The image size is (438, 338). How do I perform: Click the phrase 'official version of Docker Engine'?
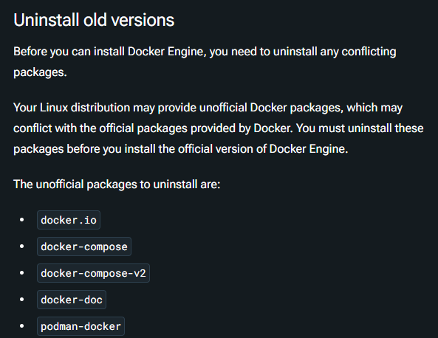(261, 149)
